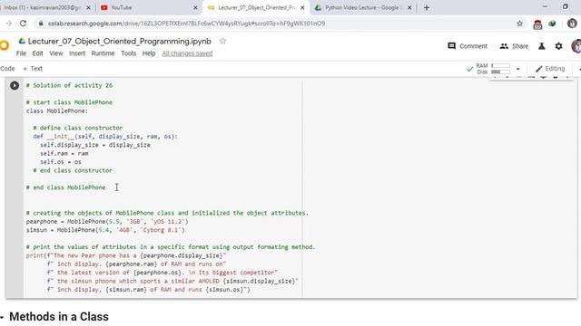This screenshot has width=581, height=326.
Task: Click the '# end class MobilePhone' comment
Action: (65, 187)
